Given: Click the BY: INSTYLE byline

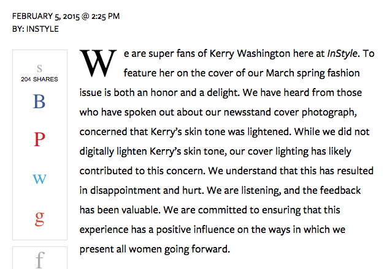Looking at the screenshot, I should pyautogui.click(x=36, y=29).
